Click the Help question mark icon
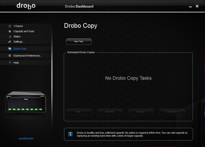 (10, 63)
